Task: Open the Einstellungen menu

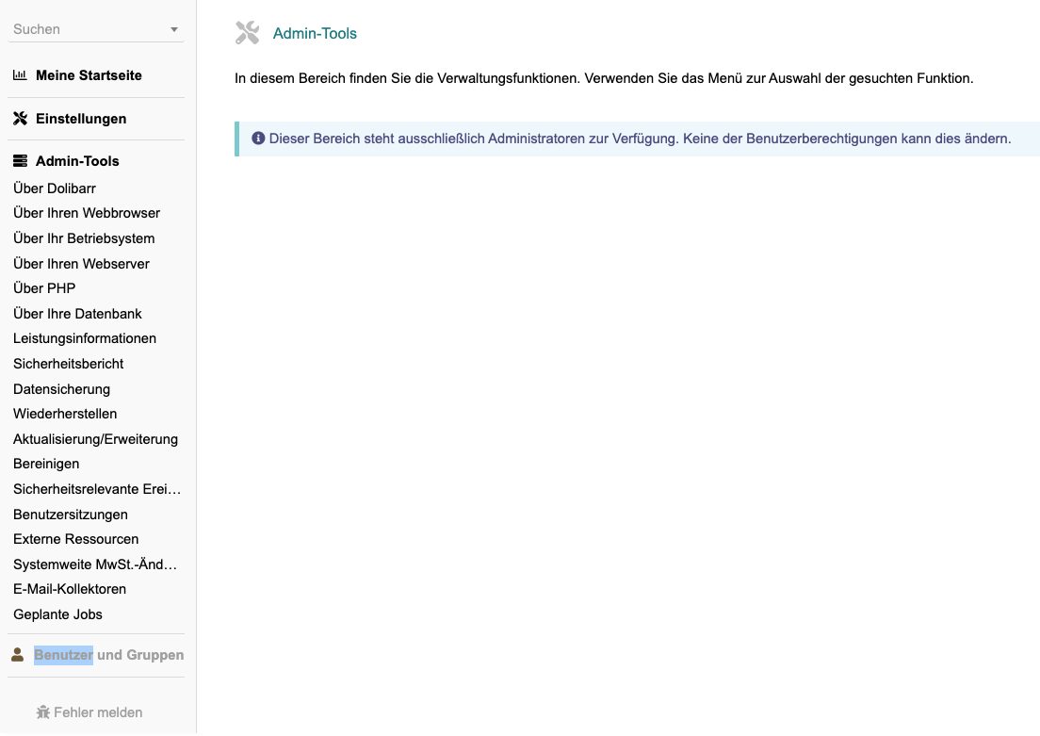Action: click(x=81, y=118)
